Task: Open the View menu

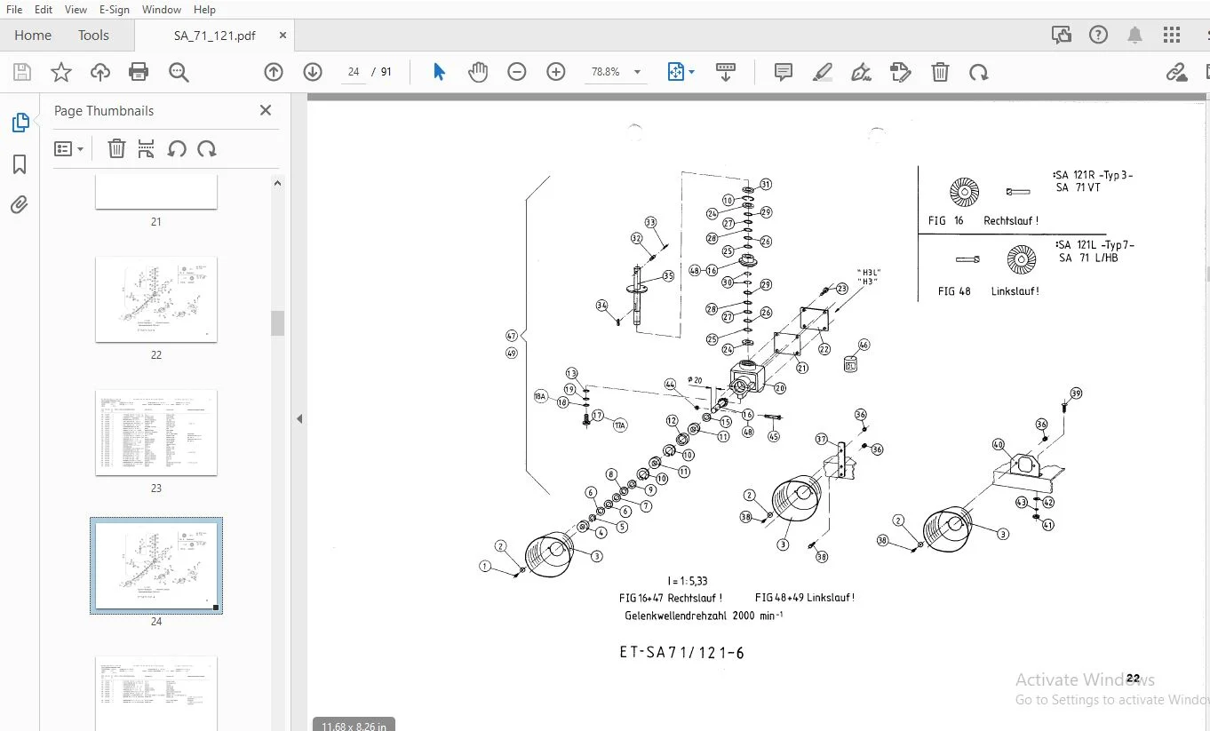Action: (76, 10)
